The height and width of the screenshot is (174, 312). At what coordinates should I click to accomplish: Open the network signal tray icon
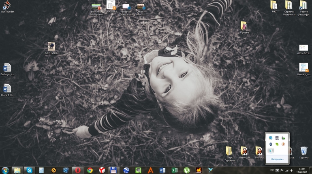pos(287,170)
